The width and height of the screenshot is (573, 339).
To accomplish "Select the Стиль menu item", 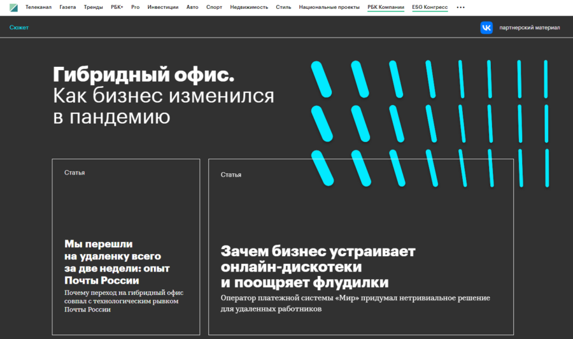I will [x=283, y=7].
